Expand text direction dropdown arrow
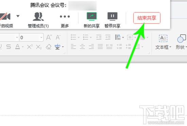Viewport: 187px width, 126px height. [x=123, y=37]
